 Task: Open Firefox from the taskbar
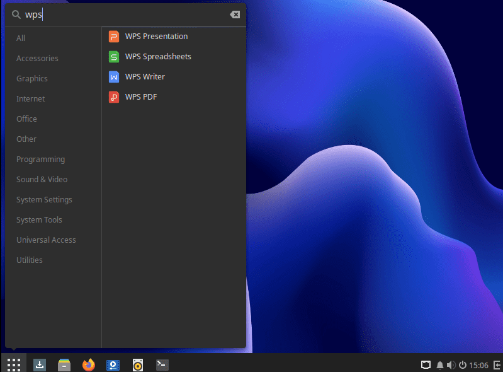[89, 364]
